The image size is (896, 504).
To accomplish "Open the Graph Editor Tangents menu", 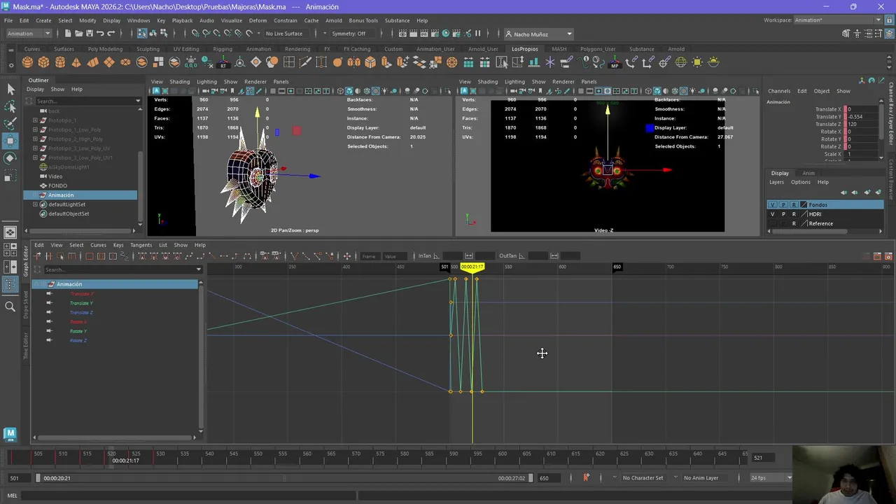I will click(141, 245).
